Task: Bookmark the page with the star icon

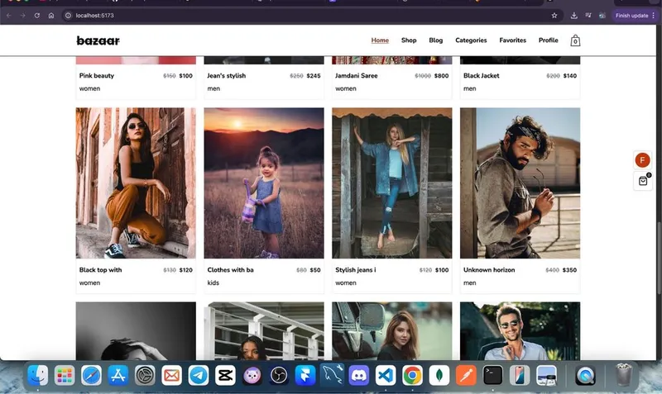Action: point(554,16)
